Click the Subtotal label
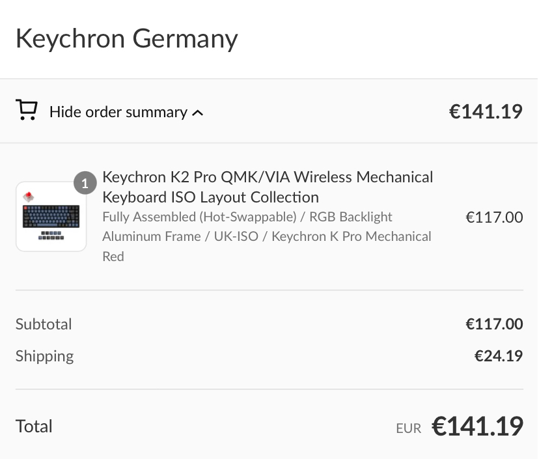 [44, 324]
